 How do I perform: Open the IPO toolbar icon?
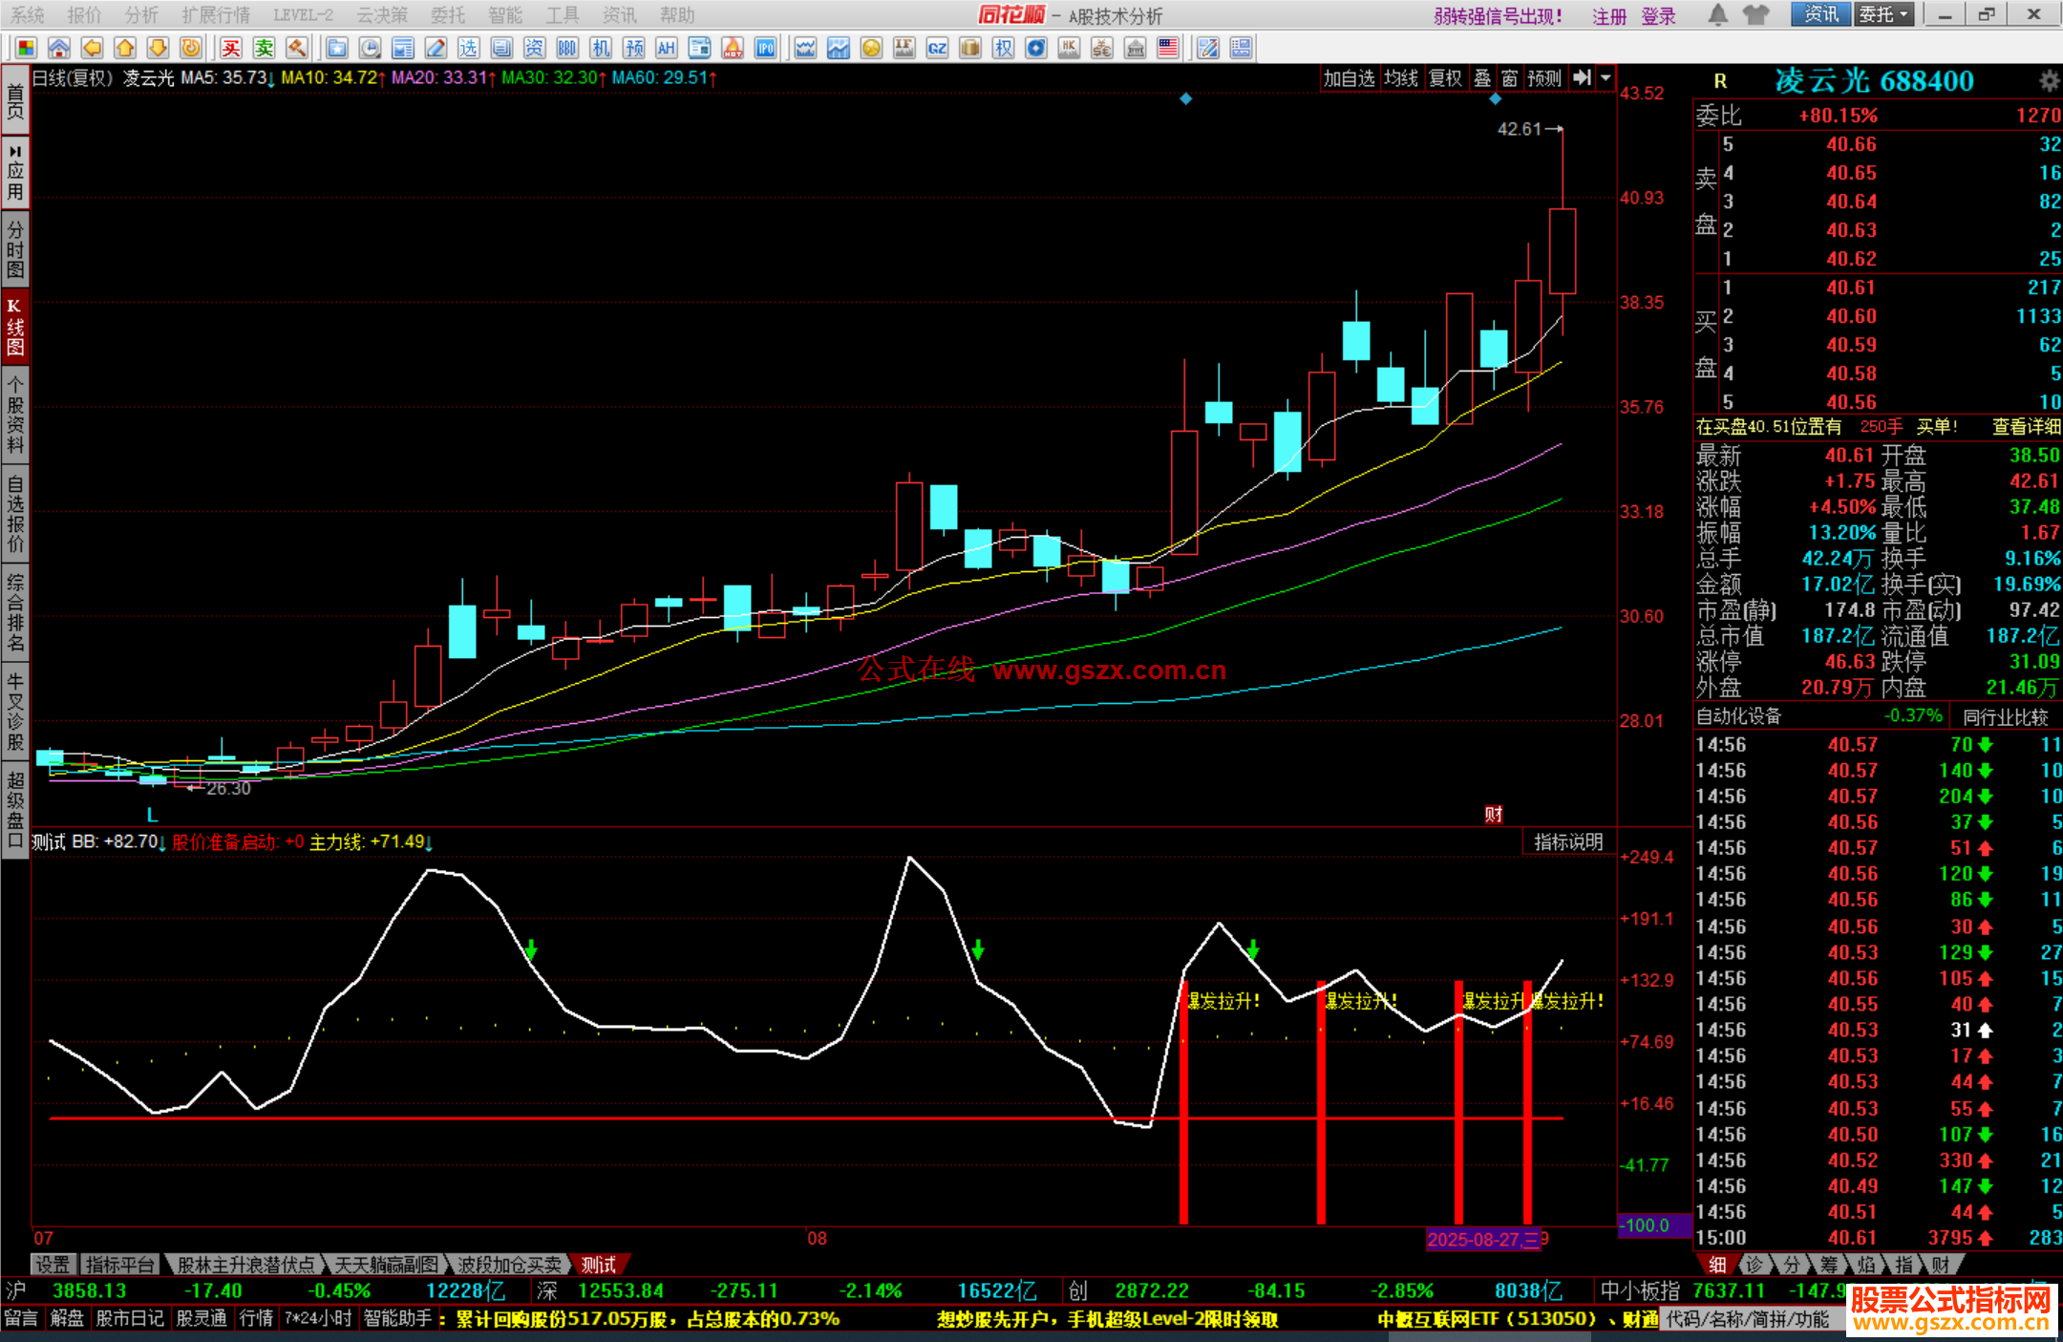765,48
